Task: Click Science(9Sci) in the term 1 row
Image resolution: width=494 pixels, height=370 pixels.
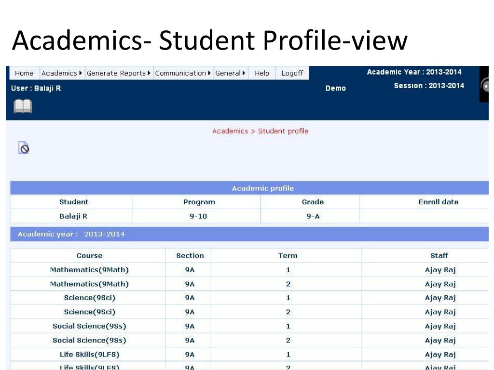Action: point(89,298)
